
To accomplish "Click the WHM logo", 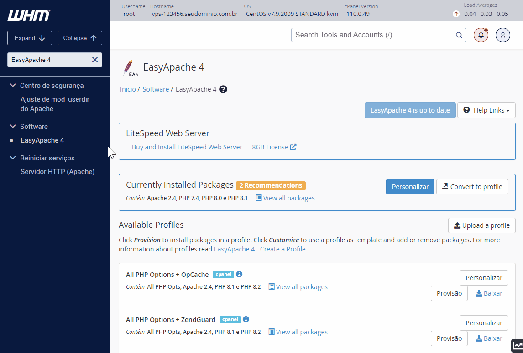I will click(x=29, y=15).
